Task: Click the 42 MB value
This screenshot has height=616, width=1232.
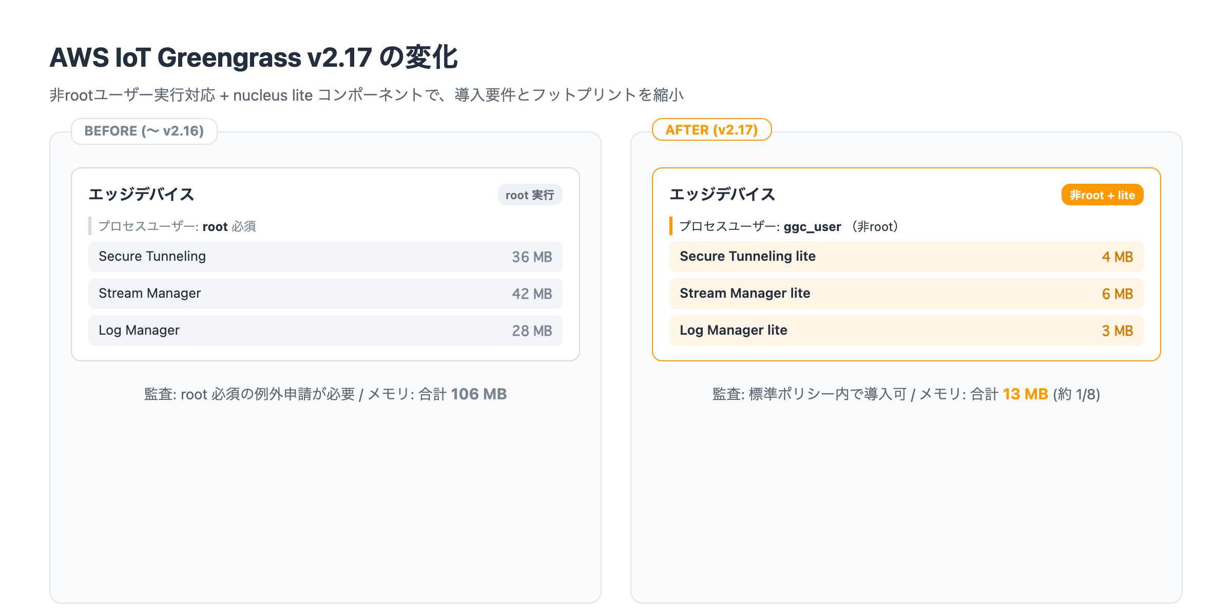Action: (x=532, y=294)
